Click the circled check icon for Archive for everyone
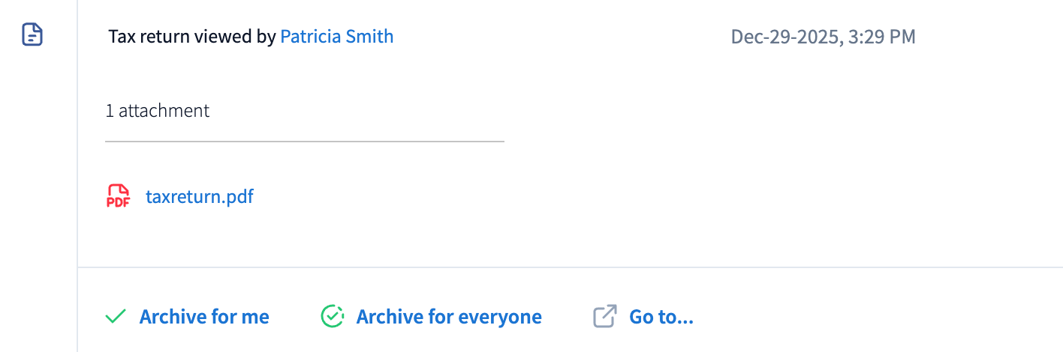1063x352 pixels. pos(332,317)
